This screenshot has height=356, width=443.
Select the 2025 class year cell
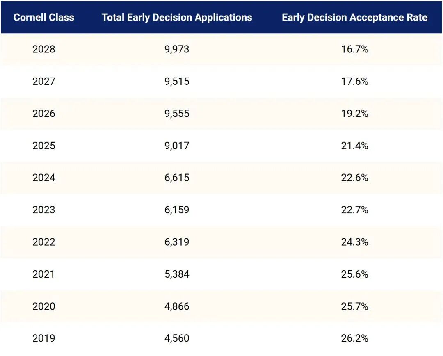tap(44, 146)
